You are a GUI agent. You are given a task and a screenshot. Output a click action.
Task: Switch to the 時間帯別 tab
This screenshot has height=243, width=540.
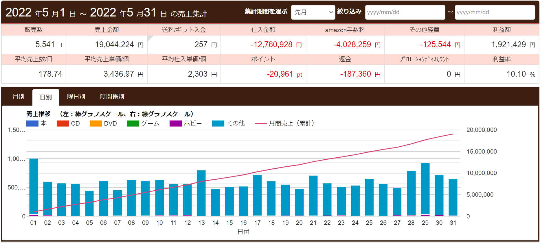click(x=112, y=97)
